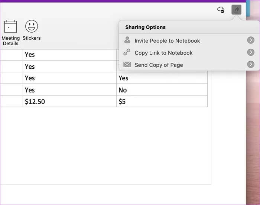Open the Stickers smiley icon
This screenshot has height=205, width=260.
coord(32,26)
